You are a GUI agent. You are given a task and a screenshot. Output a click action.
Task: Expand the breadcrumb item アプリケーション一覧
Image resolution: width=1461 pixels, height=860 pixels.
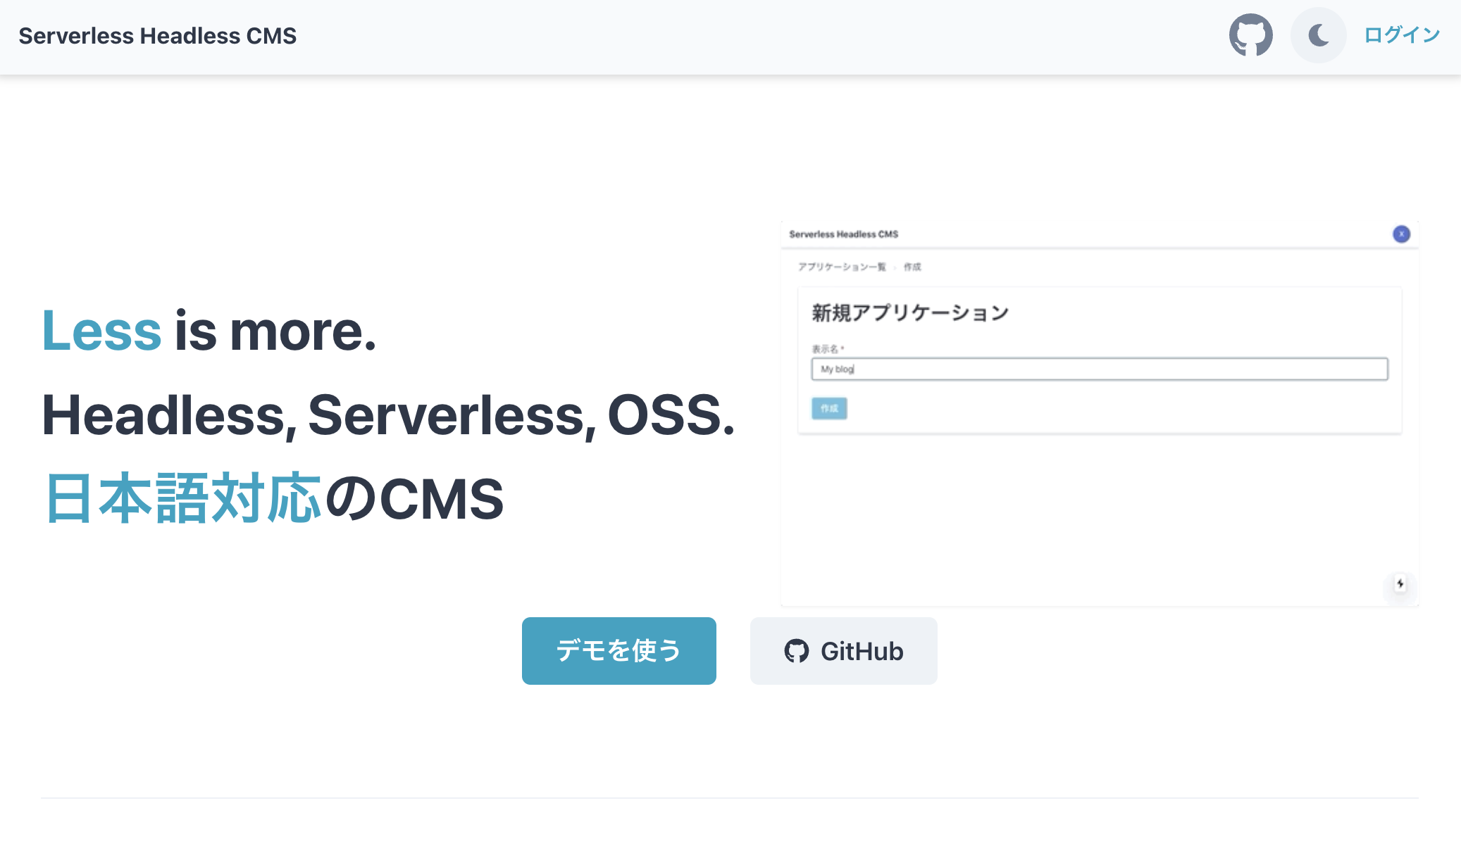[843, 267]
